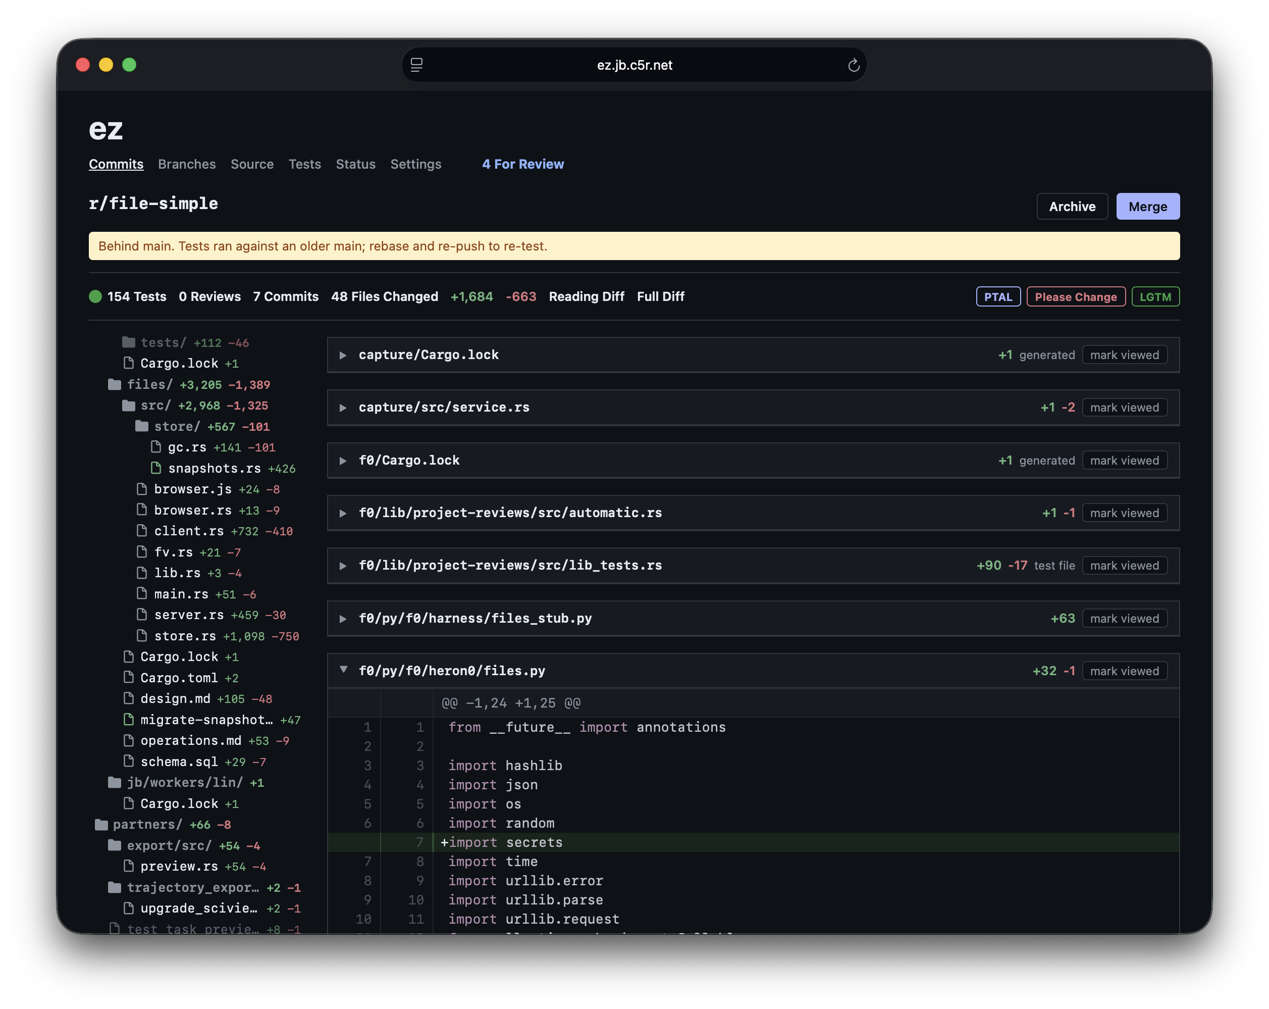Click the green tests status dot
Image resolution: width=1269 pixels, height=1009 pixels.
click(95, 296)
